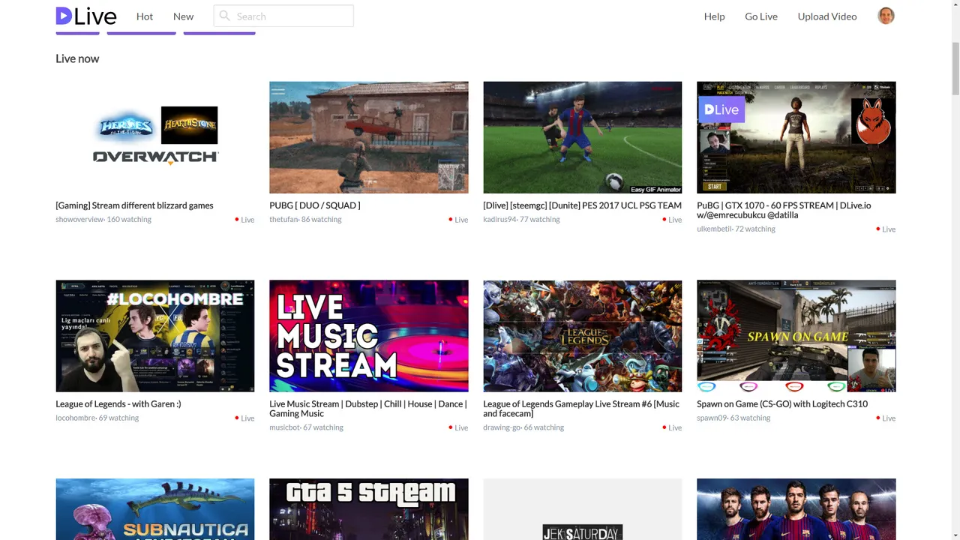This screenshot has width=960, height=540.
Task: Click the DLive logo in header
Action: 85,16
